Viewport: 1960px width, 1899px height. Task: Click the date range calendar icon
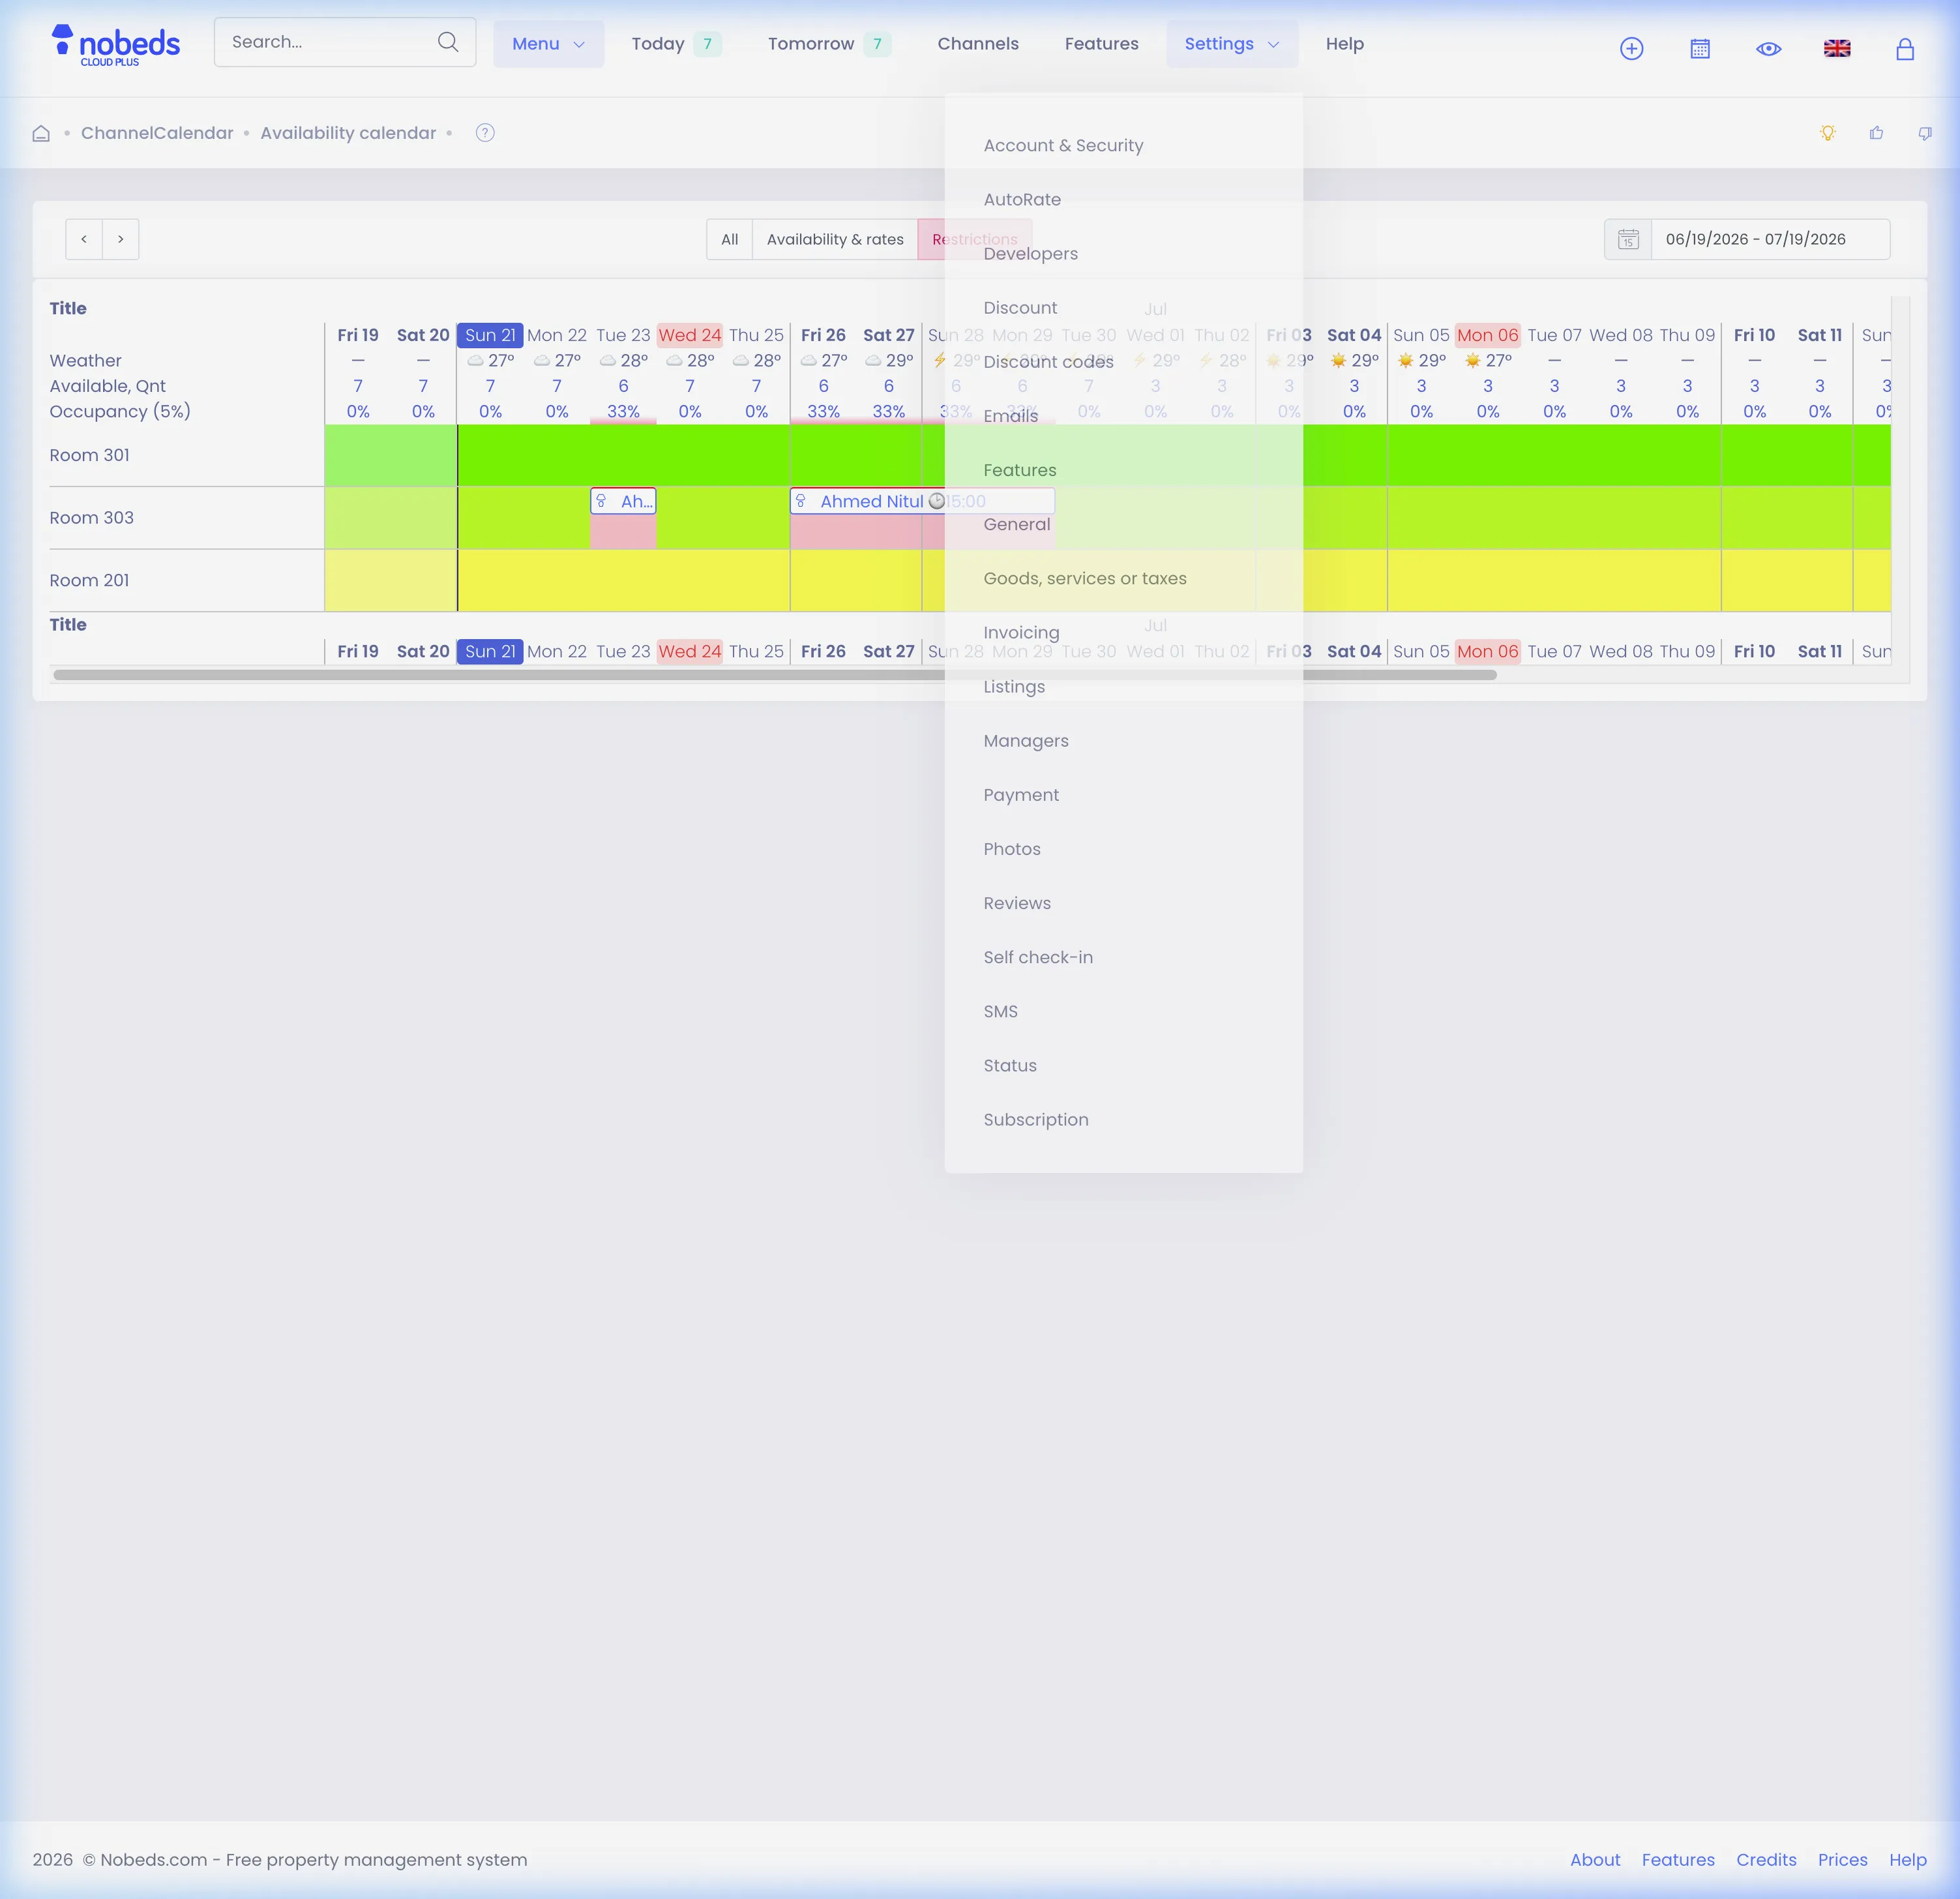[1628, 239]
